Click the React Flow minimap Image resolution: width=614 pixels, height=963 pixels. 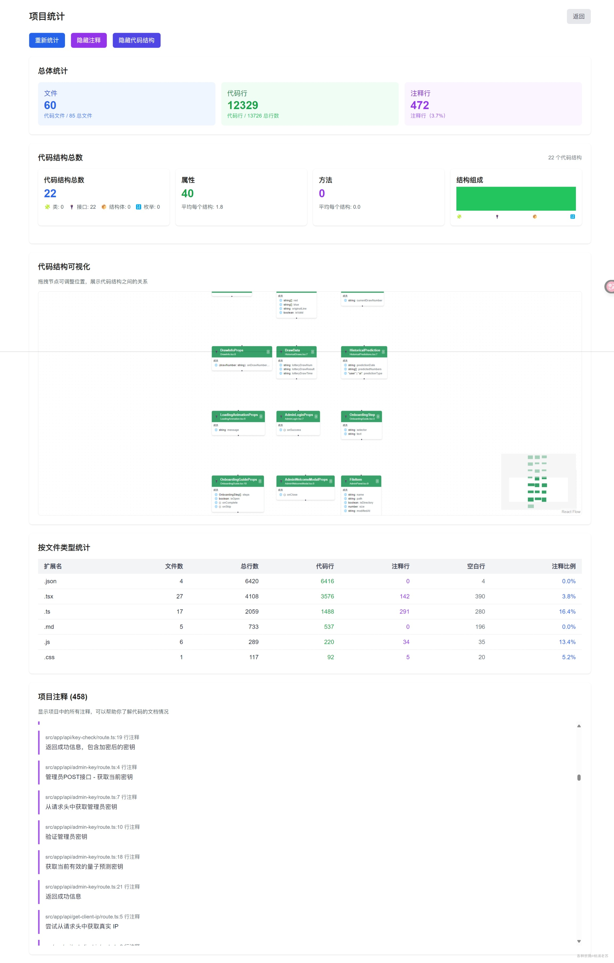538,482
